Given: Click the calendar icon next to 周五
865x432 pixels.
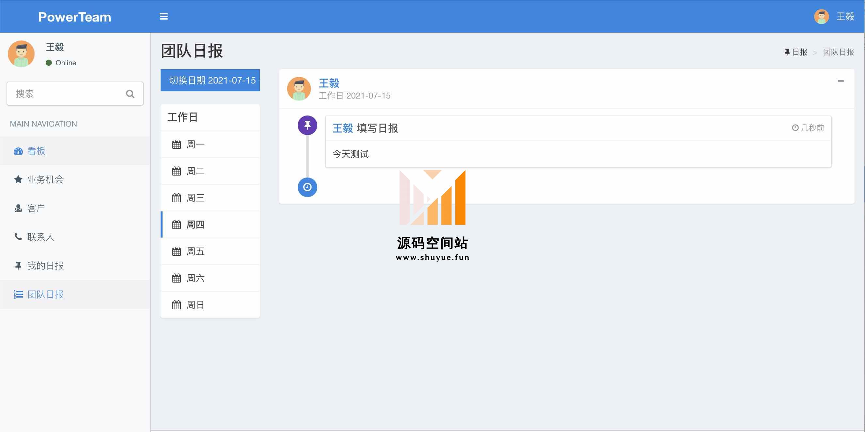Looking at the screenshot, I should 177,251.
